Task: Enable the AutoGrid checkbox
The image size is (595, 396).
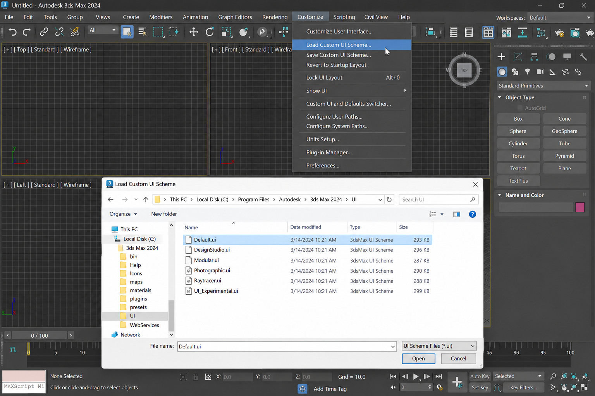Action: click(520, 108)
